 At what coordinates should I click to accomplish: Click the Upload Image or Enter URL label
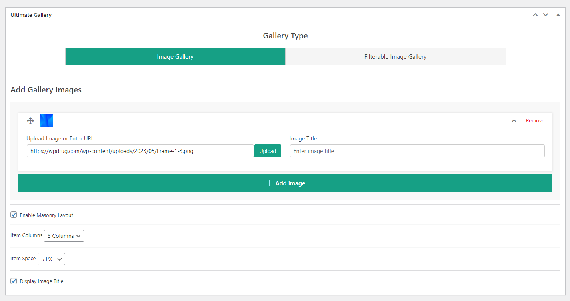60,138
